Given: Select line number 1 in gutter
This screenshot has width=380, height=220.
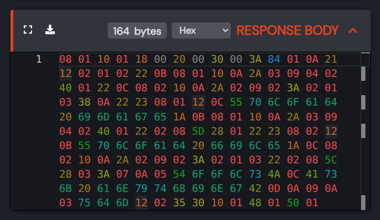Looking at the screenshot, I should coord(39,59).
